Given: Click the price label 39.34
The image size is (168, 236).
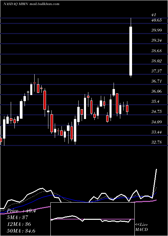Looking at the screenshot, I should 157,40.
